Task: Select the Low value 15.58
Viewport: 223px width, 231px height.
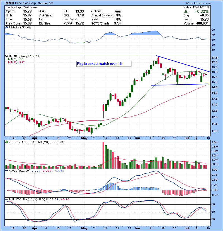Action: click(27, 19)
